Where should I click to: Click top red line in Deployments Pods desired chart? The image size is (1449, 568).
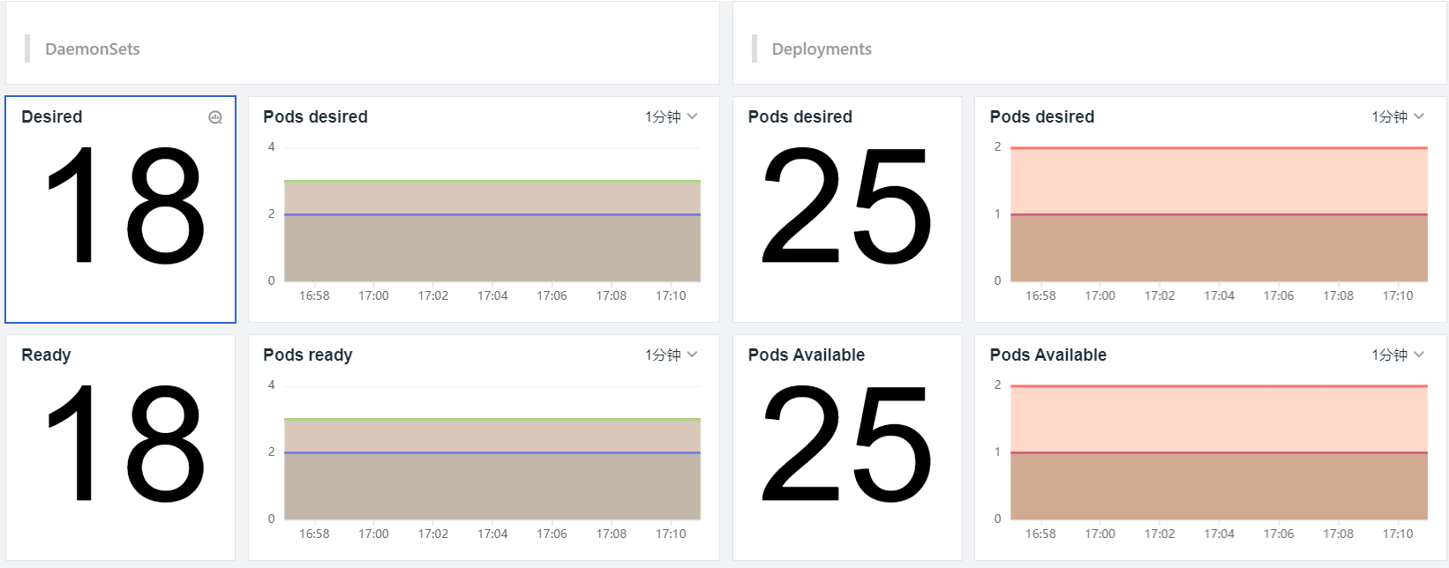tap(1218, 148)
